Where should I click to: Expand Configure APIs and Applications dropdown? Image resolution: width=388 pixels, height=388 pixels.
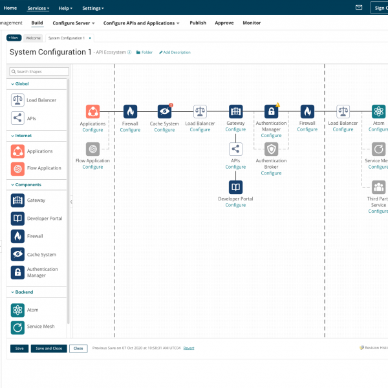pos(141,23)
